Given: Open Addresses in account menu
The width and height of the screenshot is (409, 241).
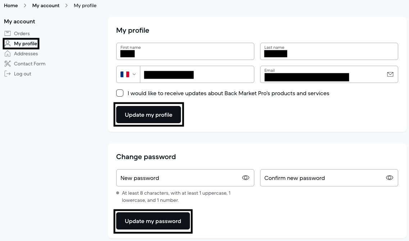Looking at the screenshot, I should click(26, 54).
